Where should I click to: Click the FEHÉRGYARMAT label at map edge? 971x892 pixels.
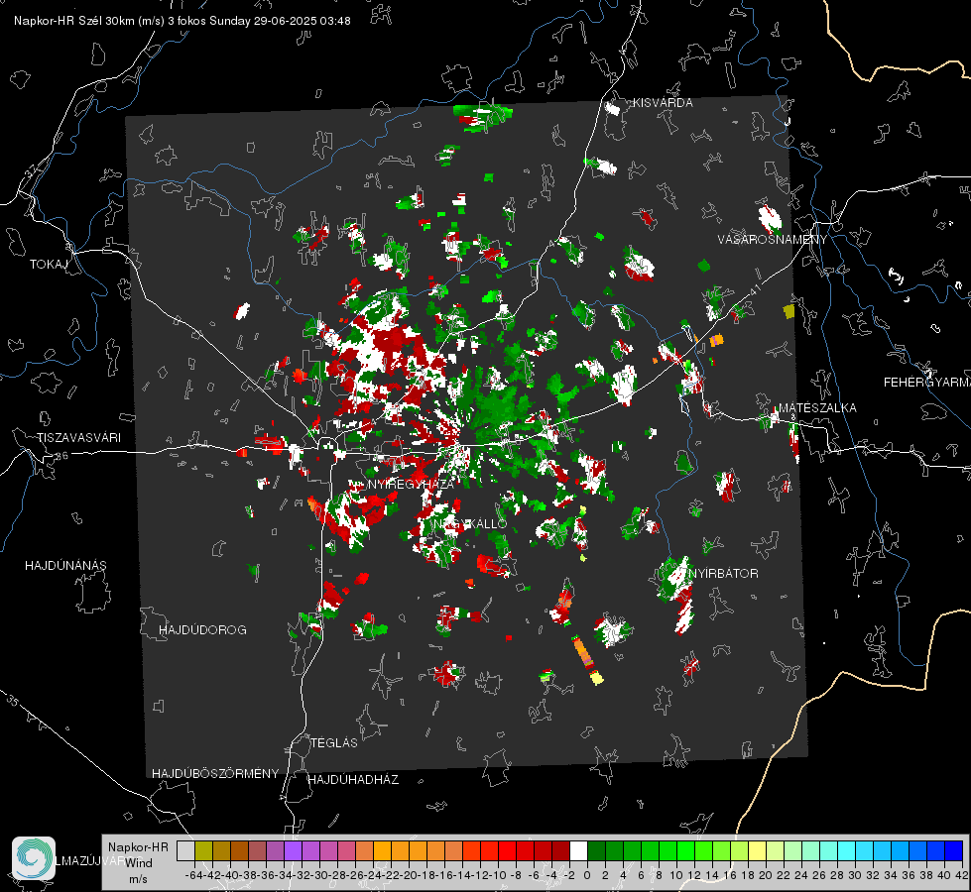(x=927, y=383)
